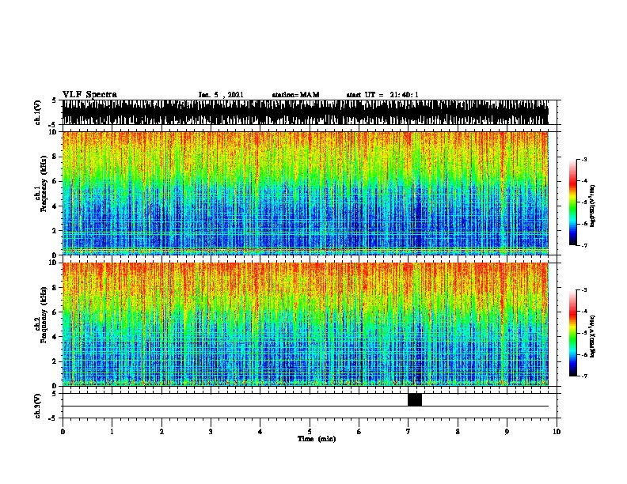The height and width of the screenshot is (484, 627).
Task: Click the "9" tick on the time axis
Action: tap(507, 432)
